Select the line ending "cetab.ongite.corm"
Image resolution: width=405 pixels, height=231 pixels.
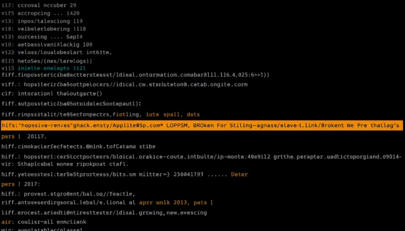coord(124,84)
